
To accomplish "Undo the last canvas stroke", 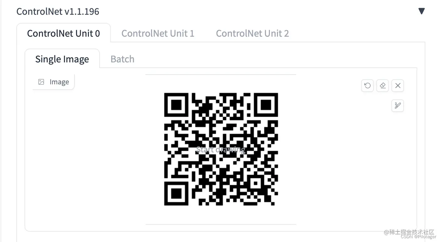I will point(367,86).
